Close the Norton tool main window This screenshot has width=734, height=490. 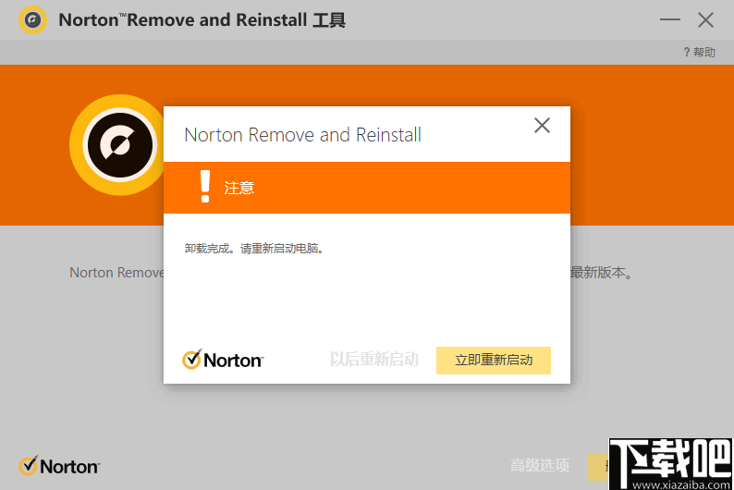pos(705,19)
